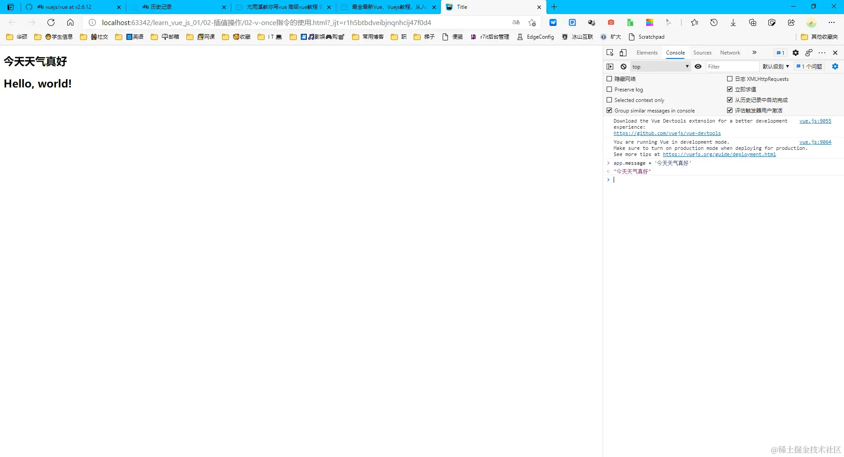844x457 pixels.
Task: Uncheck 评估触发器用户激活 checkbox
Action: 730,111
